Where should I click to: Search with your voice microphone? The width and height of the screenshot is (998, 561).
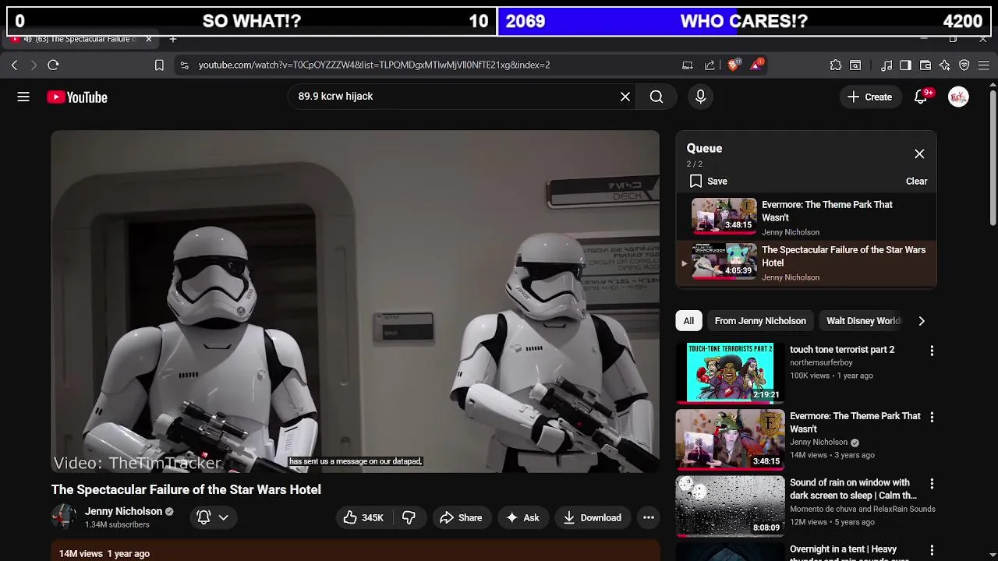(x=700, y=97)
